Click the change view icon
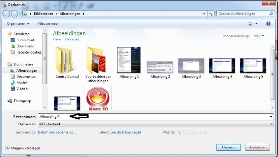Viewport: 278px width, 157px height. pyautogui.click(x=250, y=23)
